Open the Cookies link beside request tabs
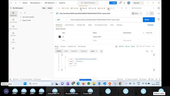Viewport: 170px width, 96px height. point(151,25)
